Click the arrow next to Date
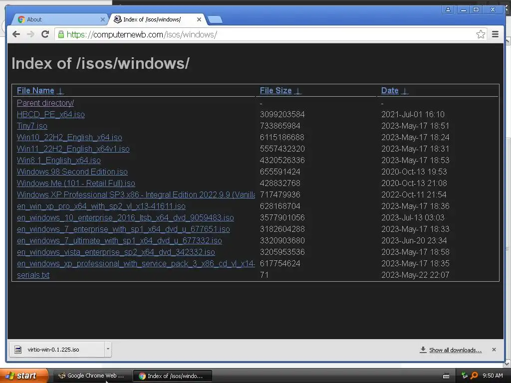The height and width of the screenshot is (383, 511). click(404, 91)
